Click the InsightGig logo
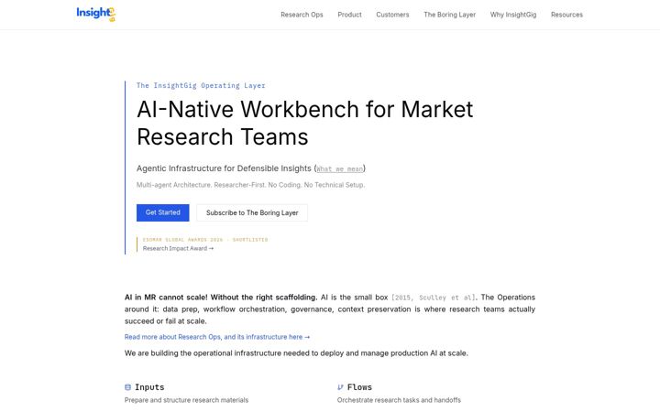 pyautogui.click(x=96, y=14)
